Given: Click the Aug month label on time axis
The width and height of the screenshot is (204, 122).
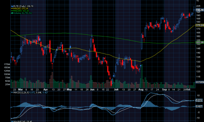Looking at the screenshot, I should 141,90.
